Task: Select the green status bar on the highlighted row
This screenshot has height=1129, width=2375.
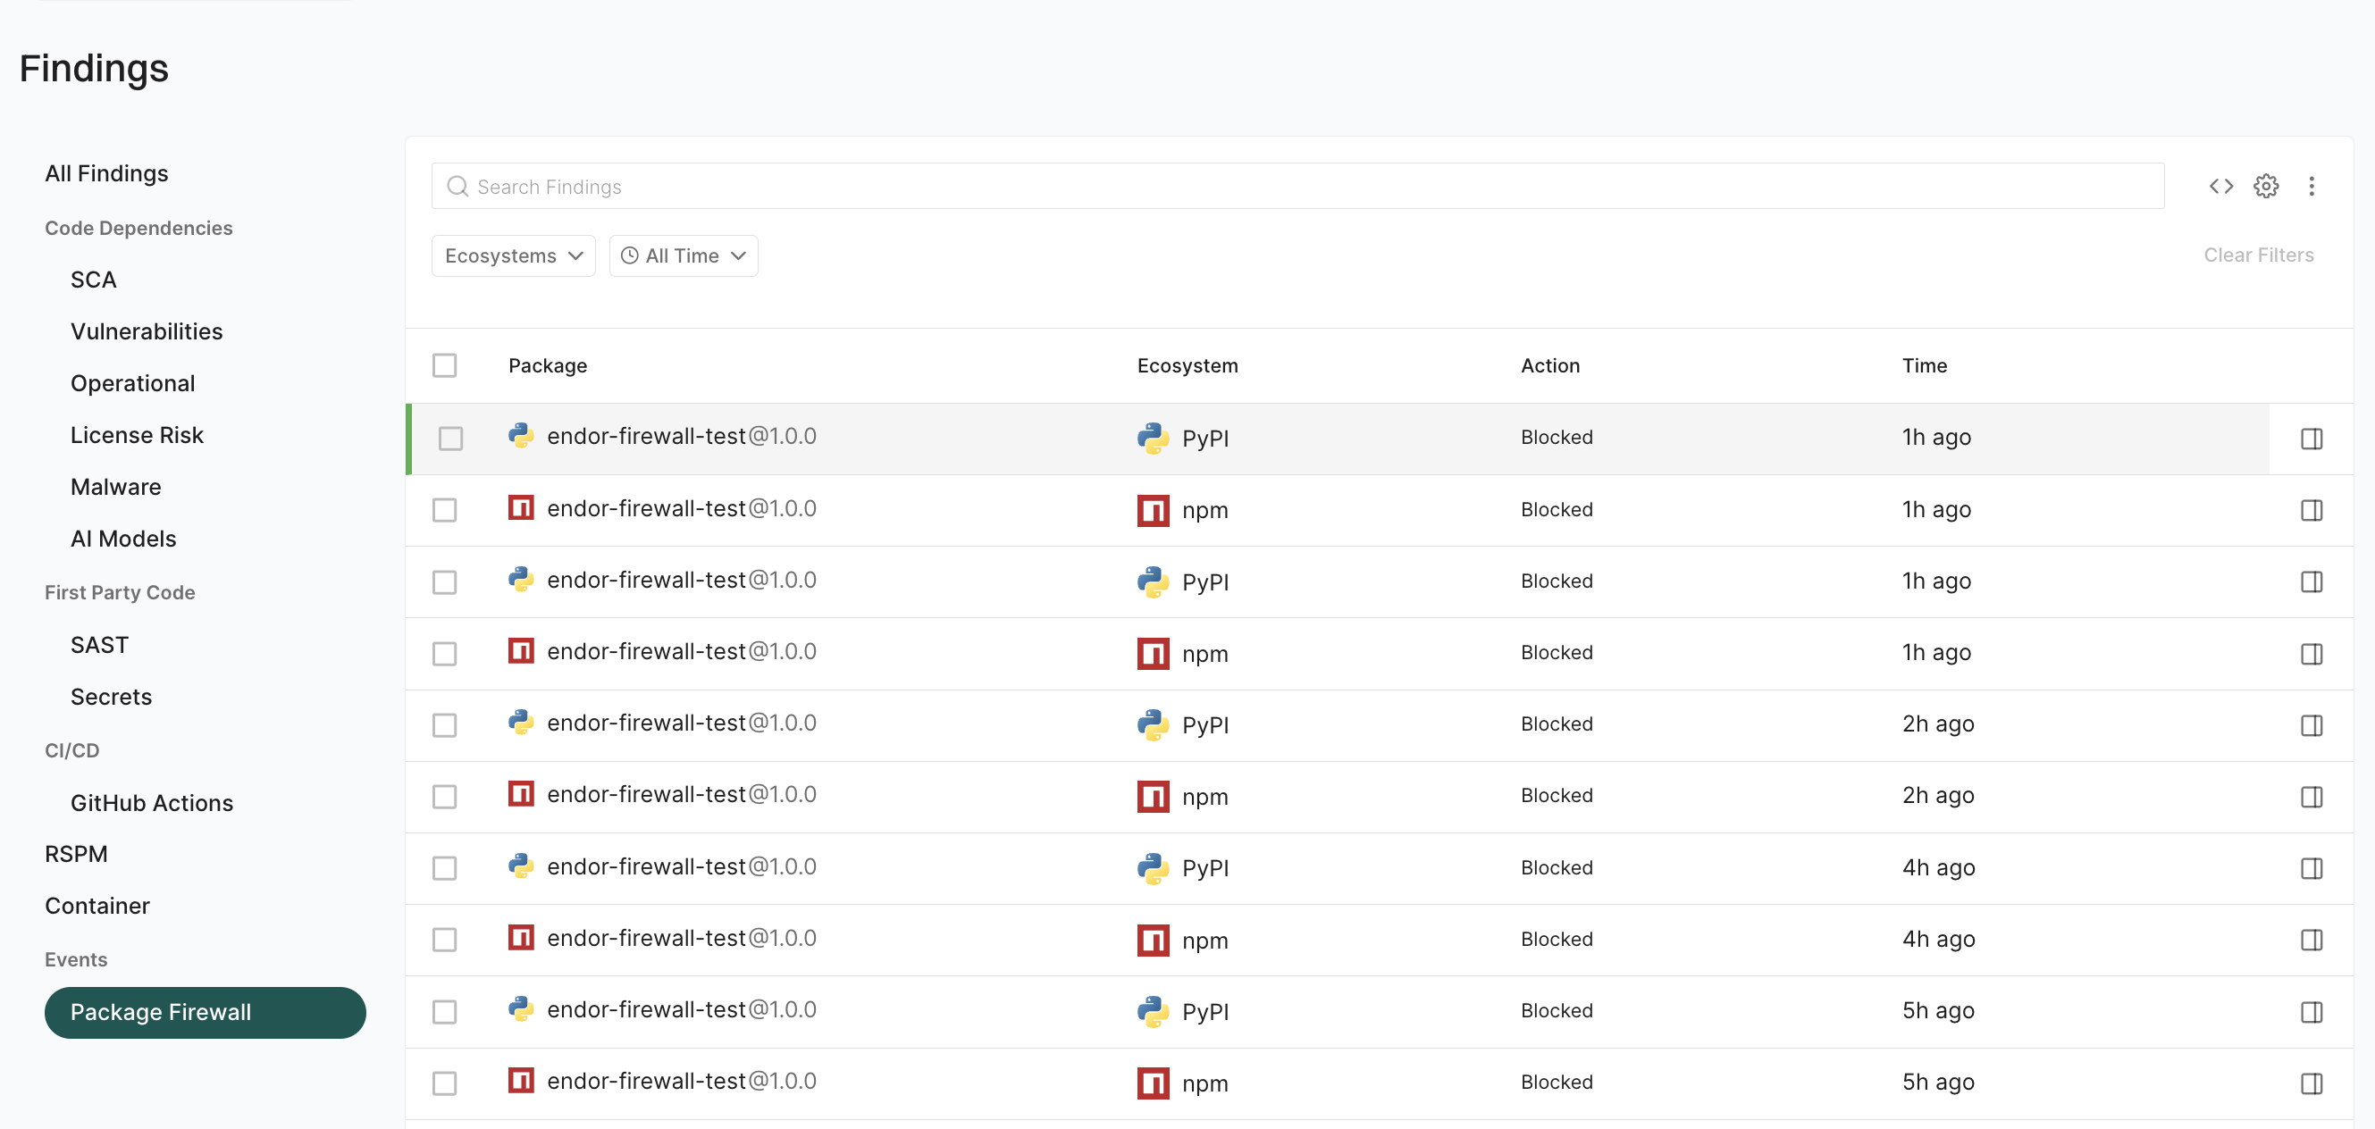Action: tap(408, 439)
